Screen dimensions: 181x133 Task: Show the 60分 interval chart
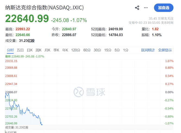(x=87, y=50)
